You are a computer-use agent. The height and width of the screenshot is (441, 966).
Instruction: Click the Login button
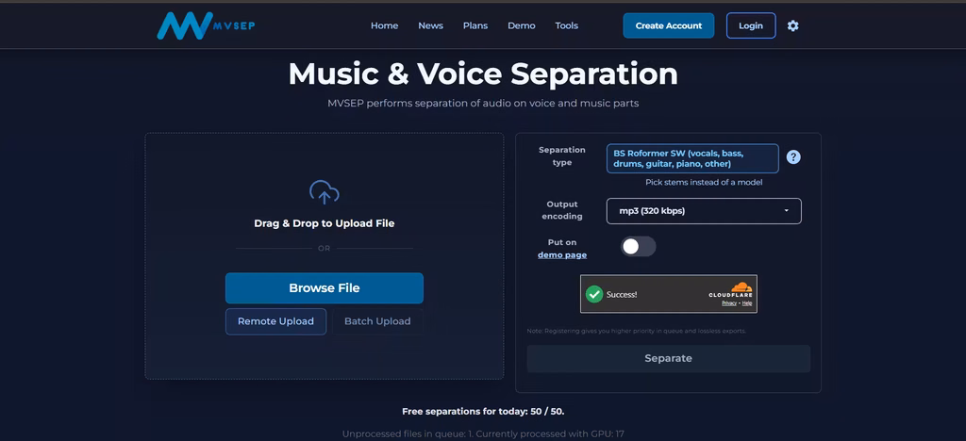[x=751, y=25]
